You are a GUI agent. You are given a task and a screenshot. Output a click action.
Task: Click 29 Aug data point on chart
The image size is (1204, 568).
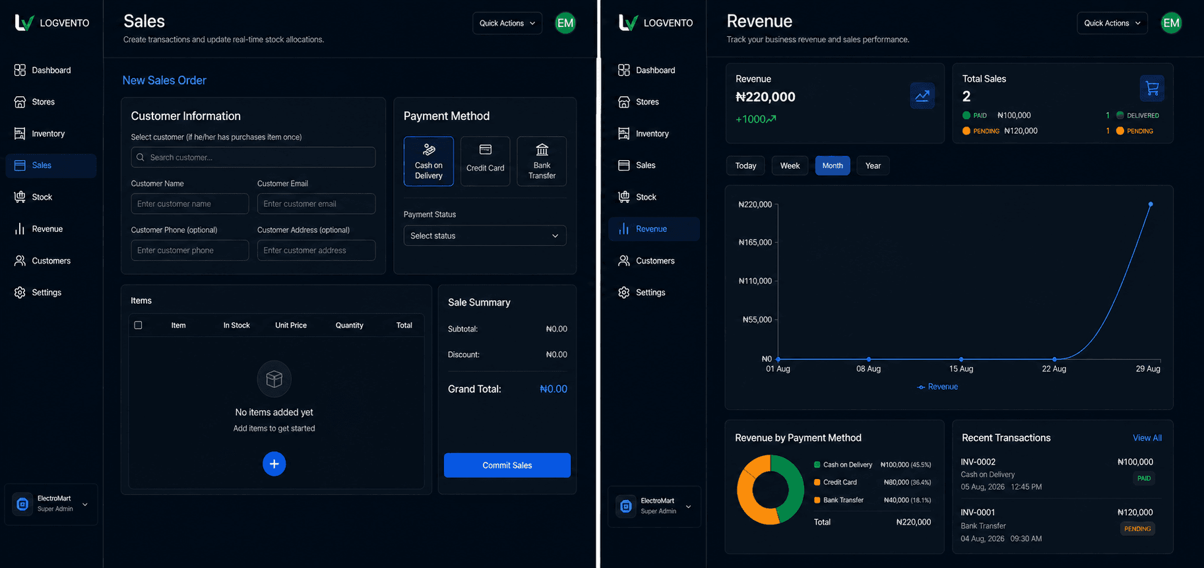click(1151, 204)
